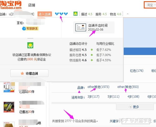Click the 1000 元 deposit text

(32, 59)
